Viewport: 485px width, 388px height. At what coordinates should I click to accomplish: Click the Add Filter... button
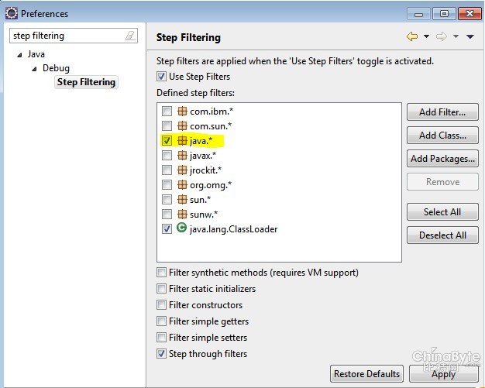442,112
